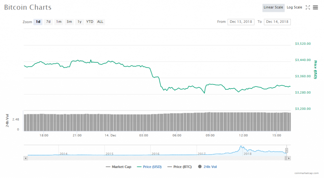
Task: Show ALL historical data
Action: [x=100, y=22]
